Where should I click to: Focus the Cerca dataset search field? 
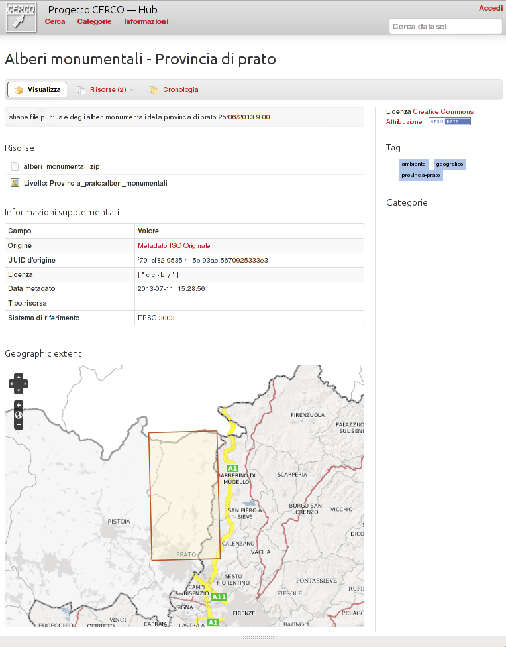[445, 27]
